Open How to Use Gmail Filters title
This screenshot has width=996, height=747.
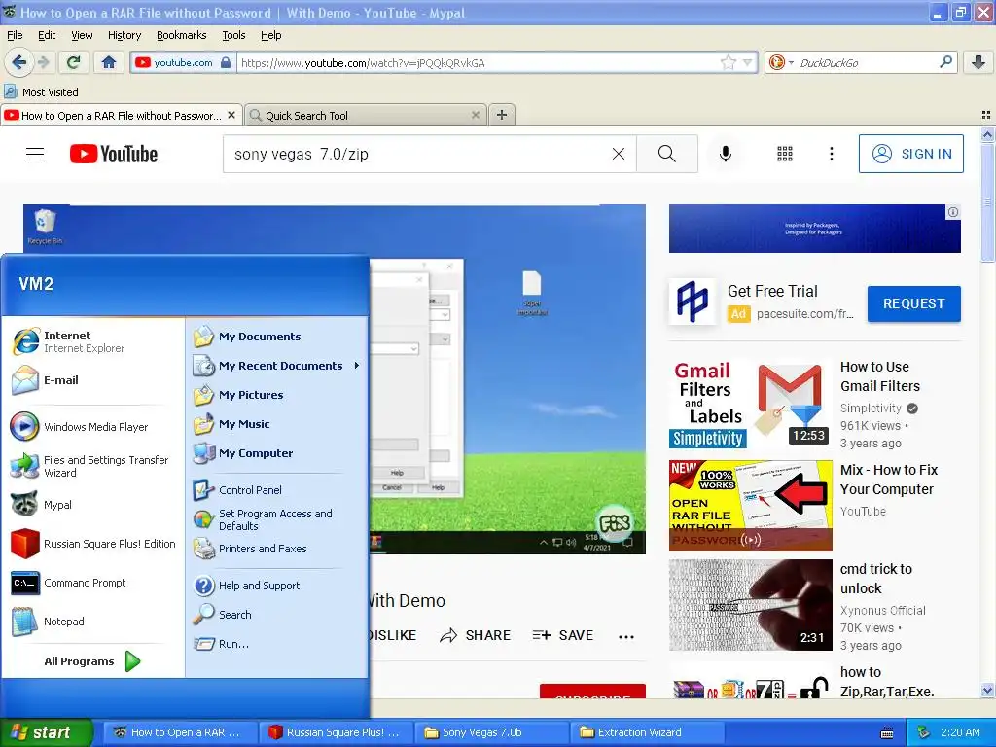(x=879, y=376)
